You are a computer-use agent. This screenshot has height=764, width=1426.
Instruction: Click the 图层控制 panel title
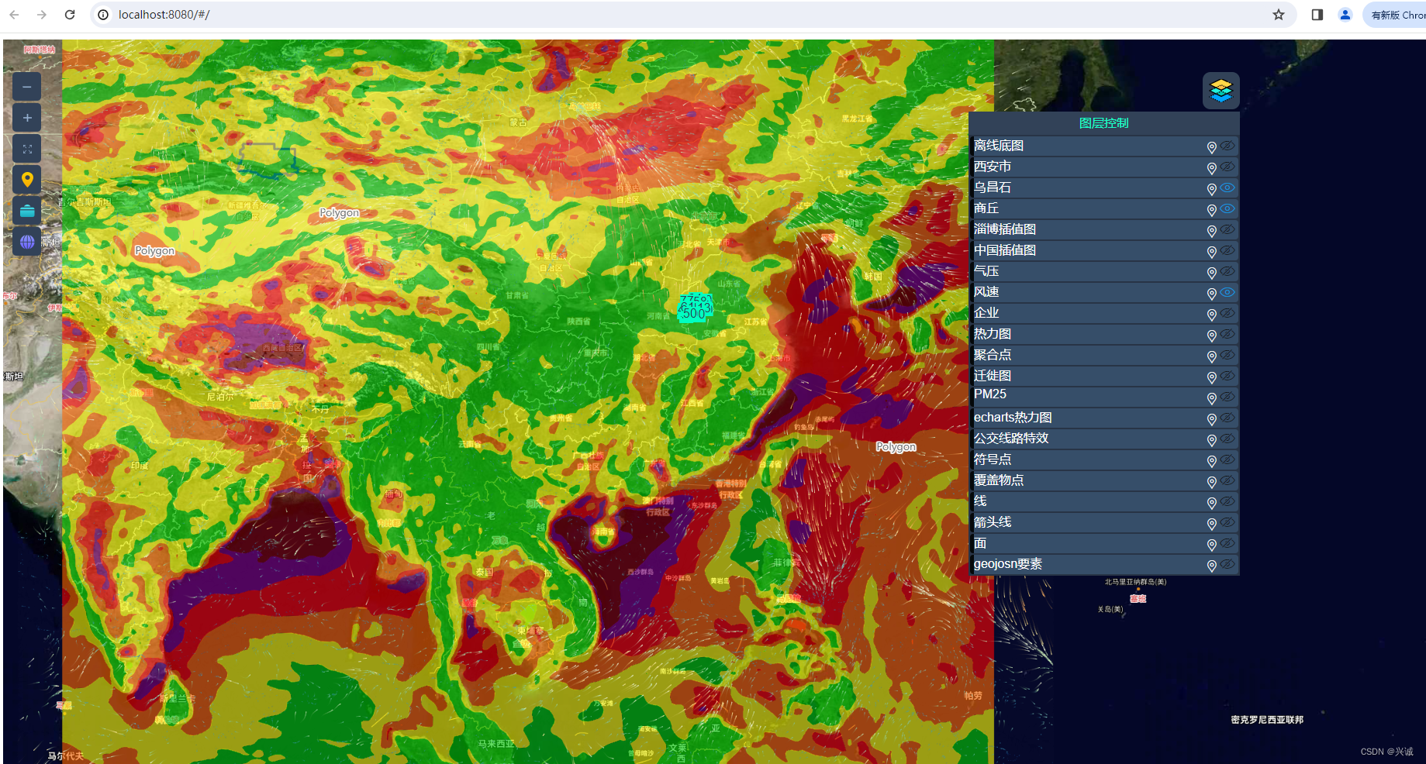tap(1104, 123)
